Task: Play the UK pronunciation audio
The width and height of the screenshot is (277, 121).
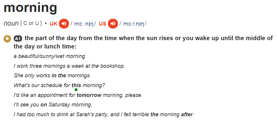Action: point(64,23)
